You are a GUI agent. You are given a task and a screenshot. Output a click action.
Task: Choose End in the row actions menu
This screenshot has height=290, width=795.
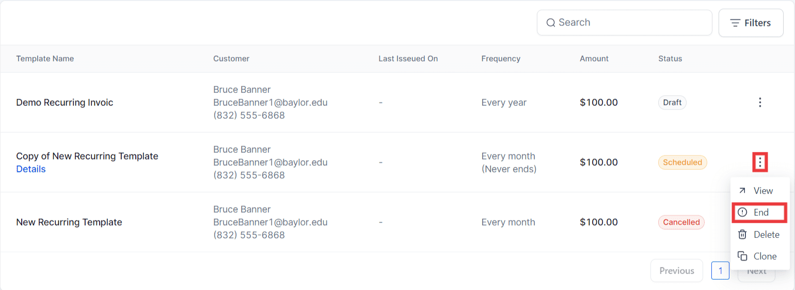[760, 212]
